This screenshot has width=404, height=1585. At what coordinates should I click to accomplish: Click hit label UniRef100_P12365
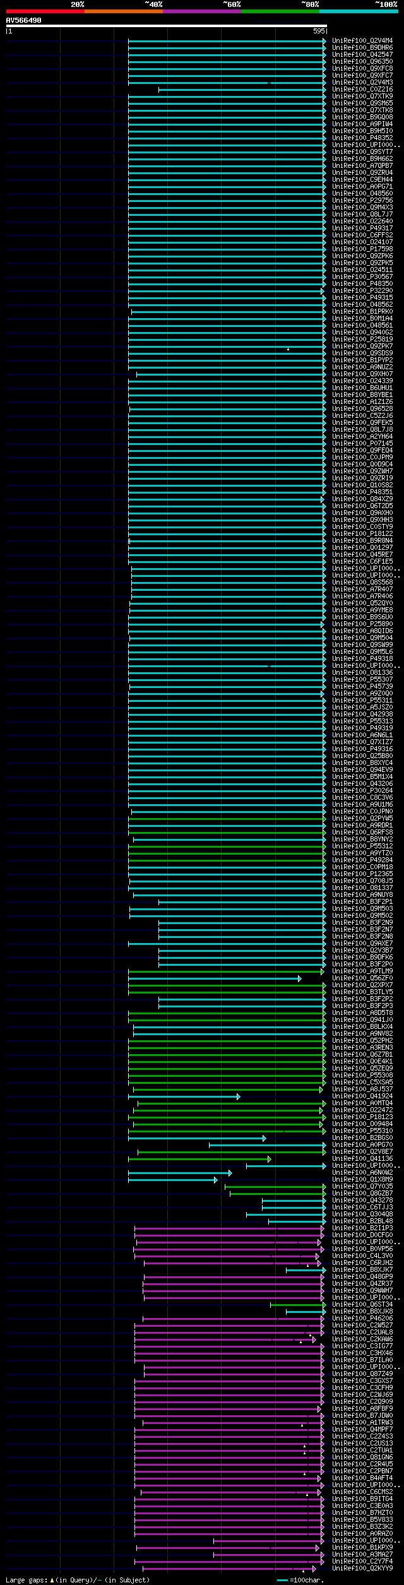coord(362,874)
